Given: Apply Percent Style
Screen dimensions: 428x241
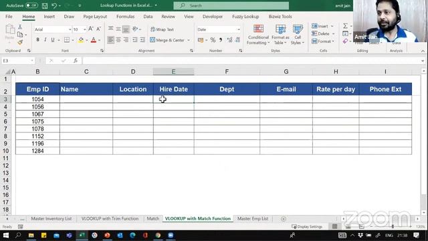Looking at the screenshot, I should [x=213, y=40].
